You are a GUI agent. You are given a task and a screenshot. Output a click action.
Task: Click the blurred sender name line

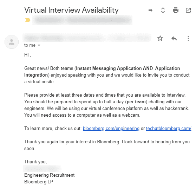point(87,38)
